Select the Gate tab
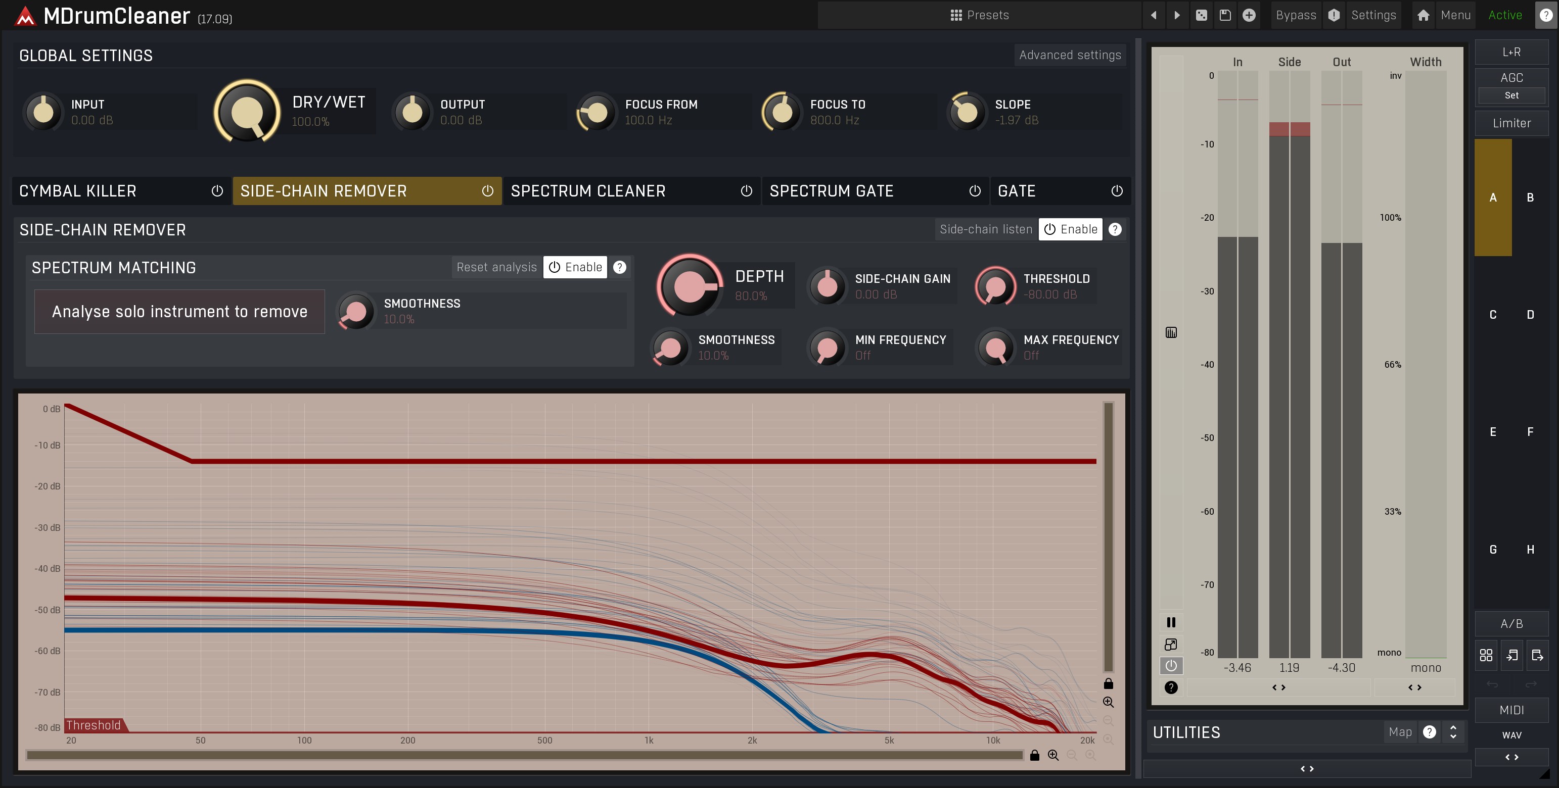This screenshot has height=788, width=1559. pyautogui.click(x=1061, y=191)
